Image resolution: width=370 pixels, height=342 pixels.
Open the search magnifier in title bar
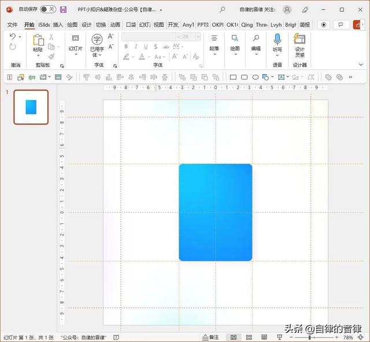pyautogui.click(x=222, y=9)
